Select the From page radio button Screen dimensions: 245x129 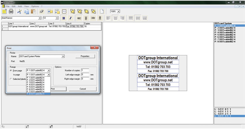[11, 70]
